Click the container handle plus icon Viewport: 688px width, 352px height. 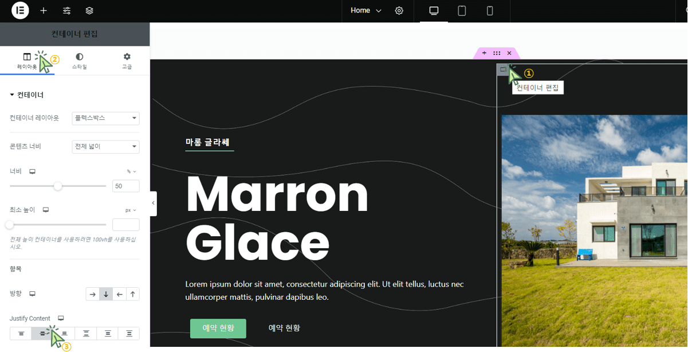point(484,53)
